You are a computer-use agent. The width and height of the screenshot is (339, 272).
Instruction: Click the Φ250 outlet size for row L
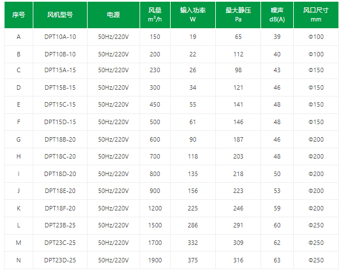(316, 226)
